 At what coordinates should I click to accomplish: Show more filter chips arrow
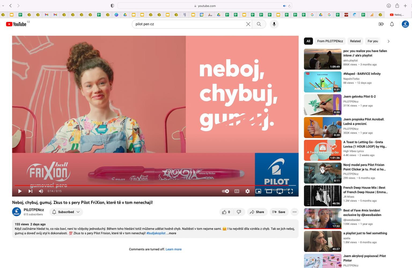[x=388, y=41]
